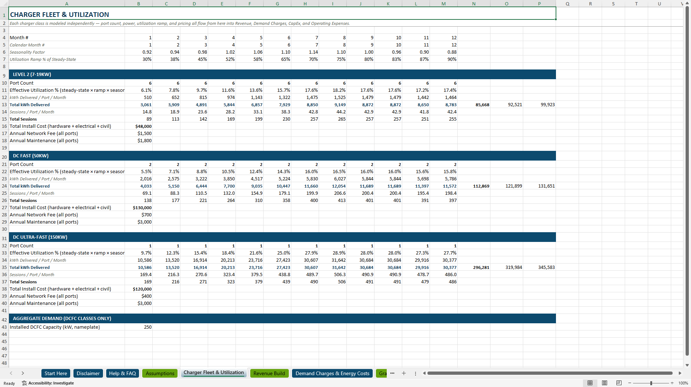Select Level 2 Annual Maintenance $1,800 cell

click(x=139, y=141)
